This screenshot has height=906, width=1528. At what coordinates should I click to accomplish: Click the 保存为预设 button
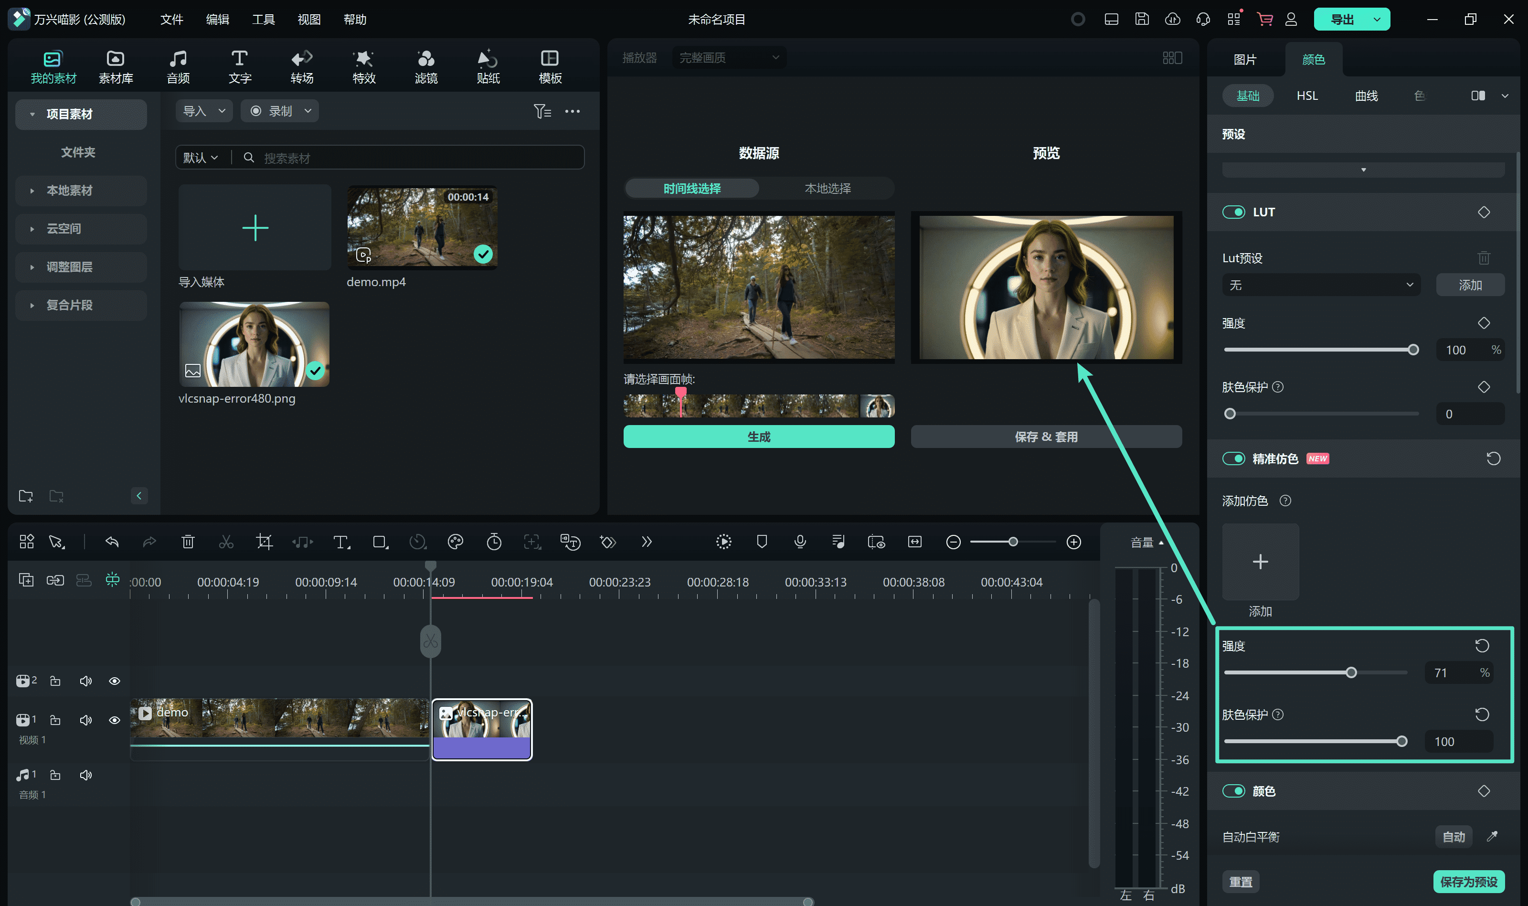click(1468, 882)
